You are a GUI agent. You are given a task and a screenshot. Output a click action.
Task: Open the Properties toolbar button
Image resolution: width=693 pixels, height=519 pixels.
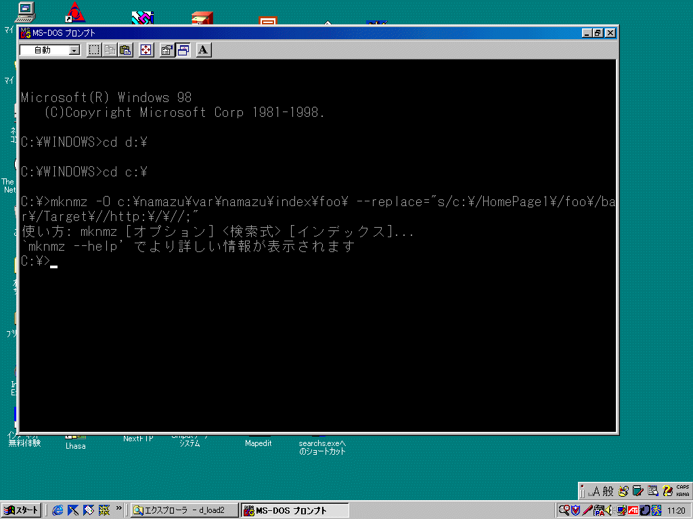[x=166, y=50]
